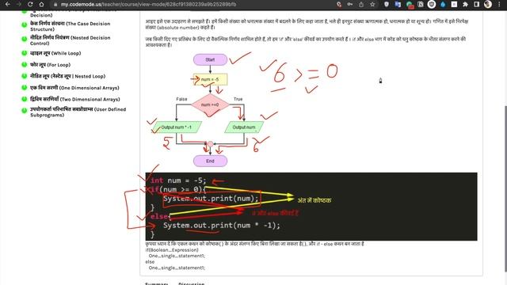Click the padlock site info icon
Image resolution: width=507 pixels, height=285 pixels.
[x=55, y=5]
